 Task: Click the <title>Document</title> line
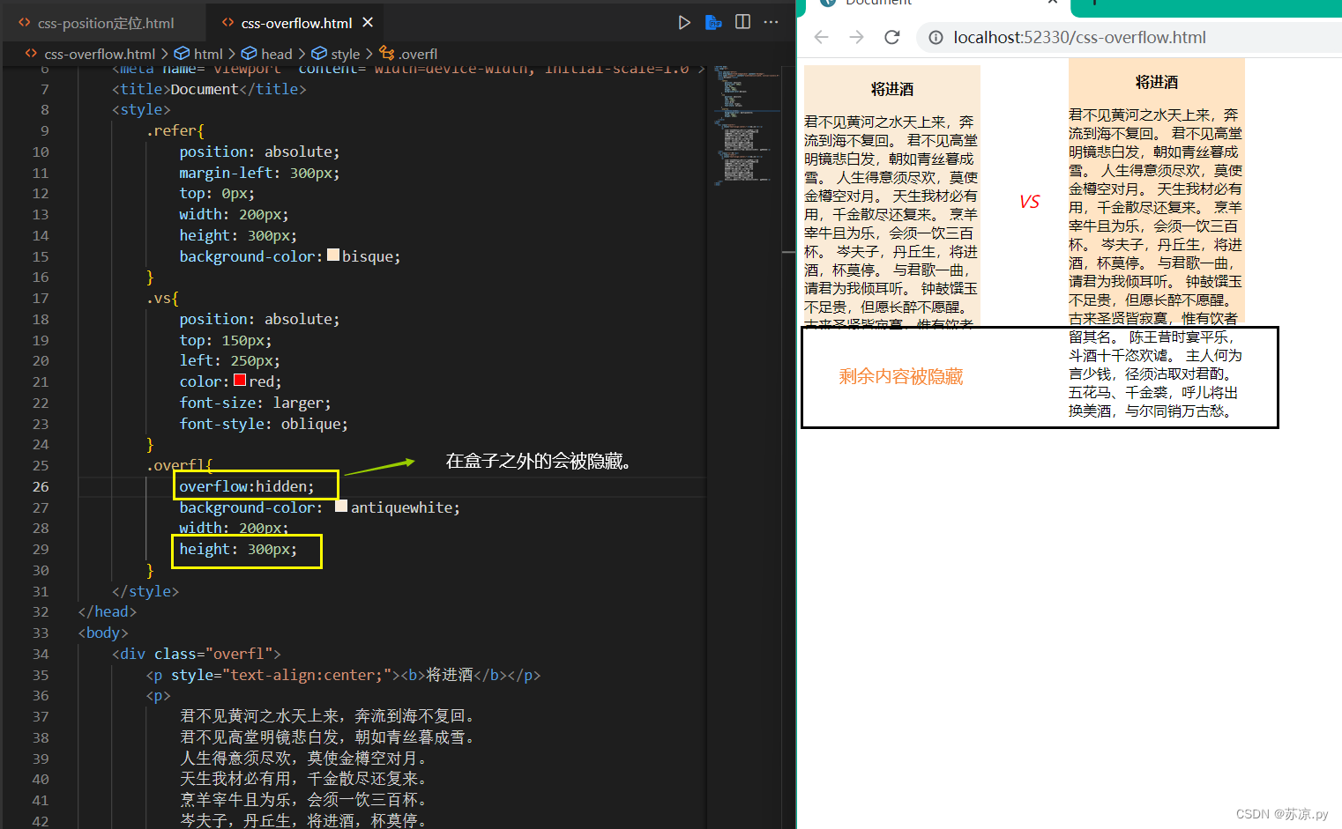click(x=209, y=89)
